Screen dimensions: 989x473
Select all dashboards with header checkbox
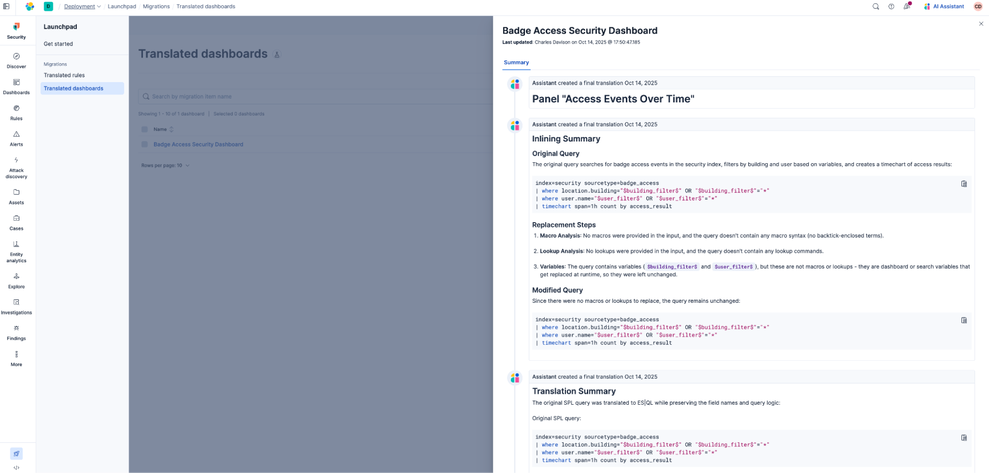coord(144,129)
